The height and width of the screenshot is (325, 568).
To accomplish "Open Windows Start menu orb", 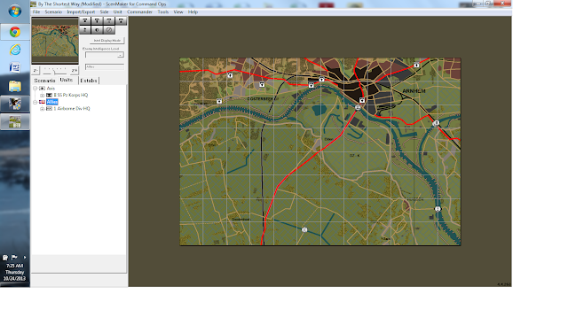I will point(15,11).
